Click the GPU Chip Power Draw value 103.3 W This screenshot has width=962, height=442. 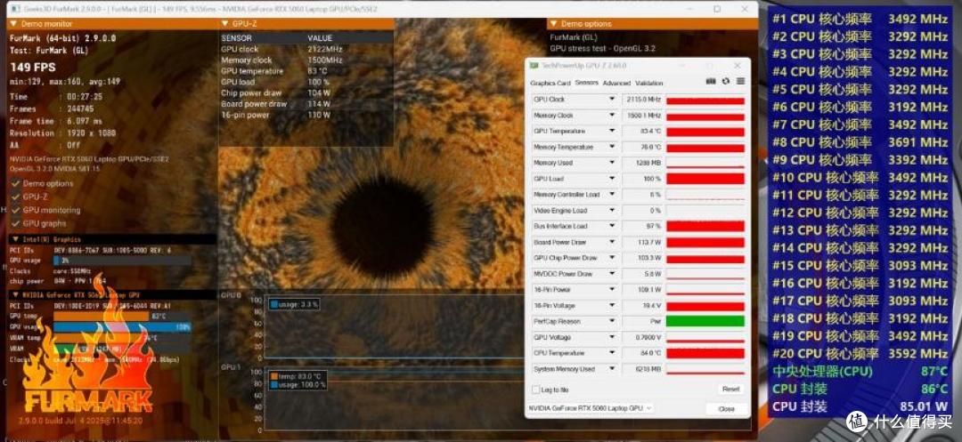click(x=642, y=258)
